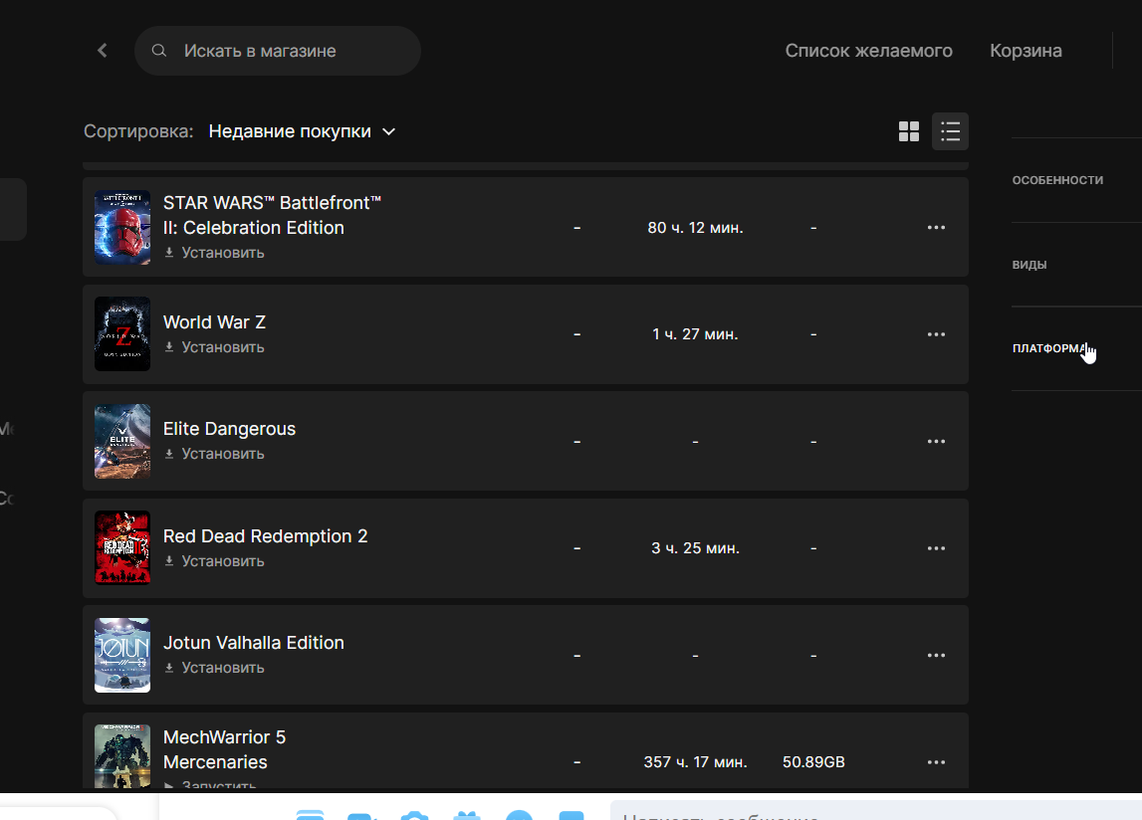Select the Jotun Valhalla Edition title
This screenshot has height=820, width=1142.
click(x=254, y=642)
